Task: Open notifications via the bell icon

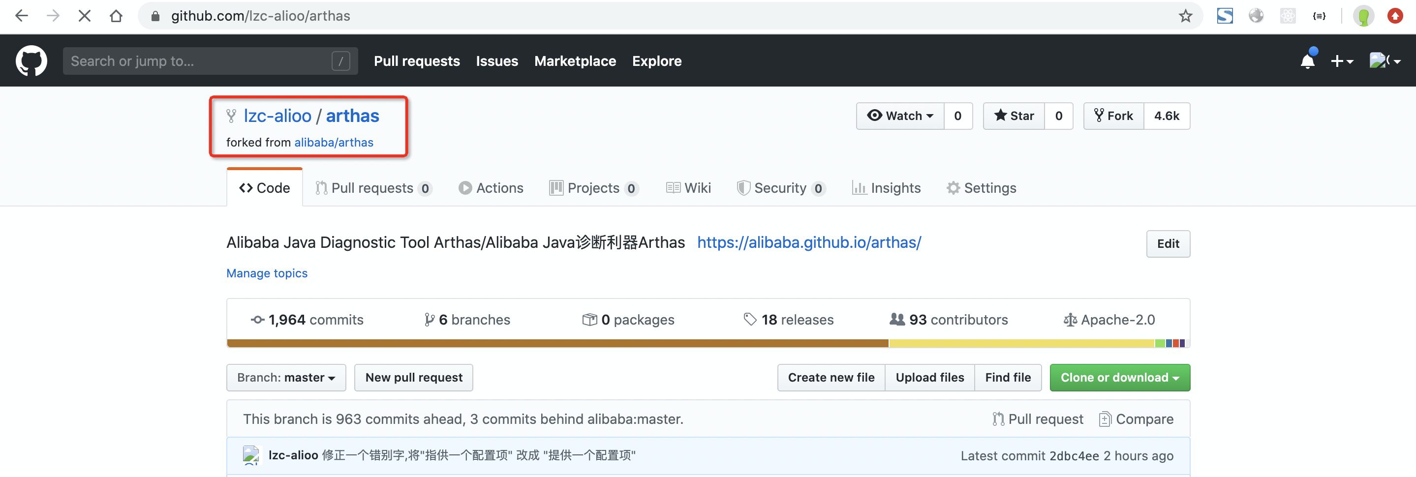Action: pyautogui.click(x=1308, y=60)
